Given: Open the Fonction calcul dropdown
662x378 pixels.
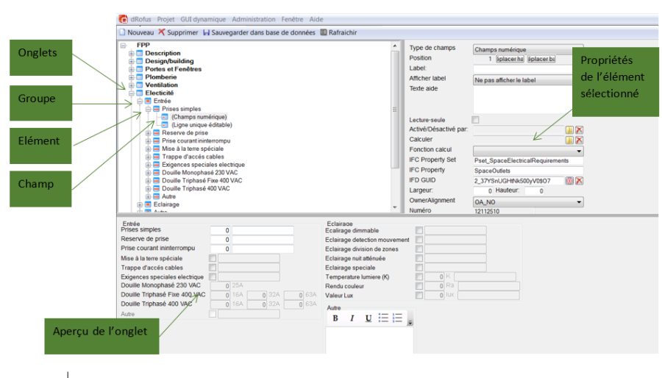Looking at the screenshot, I should pos(579,150).
